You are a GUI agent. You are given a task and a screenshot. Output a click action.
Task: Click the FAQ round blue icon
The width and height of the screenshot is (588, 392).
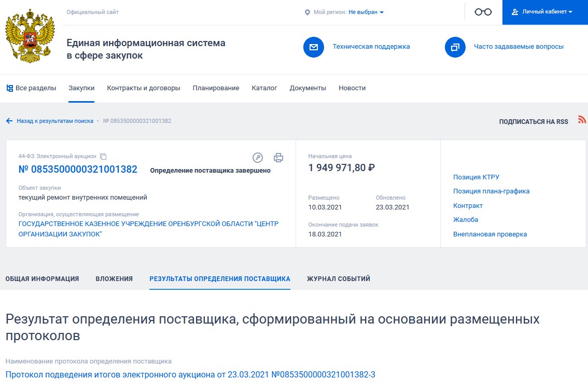click(x=455, y=47)
